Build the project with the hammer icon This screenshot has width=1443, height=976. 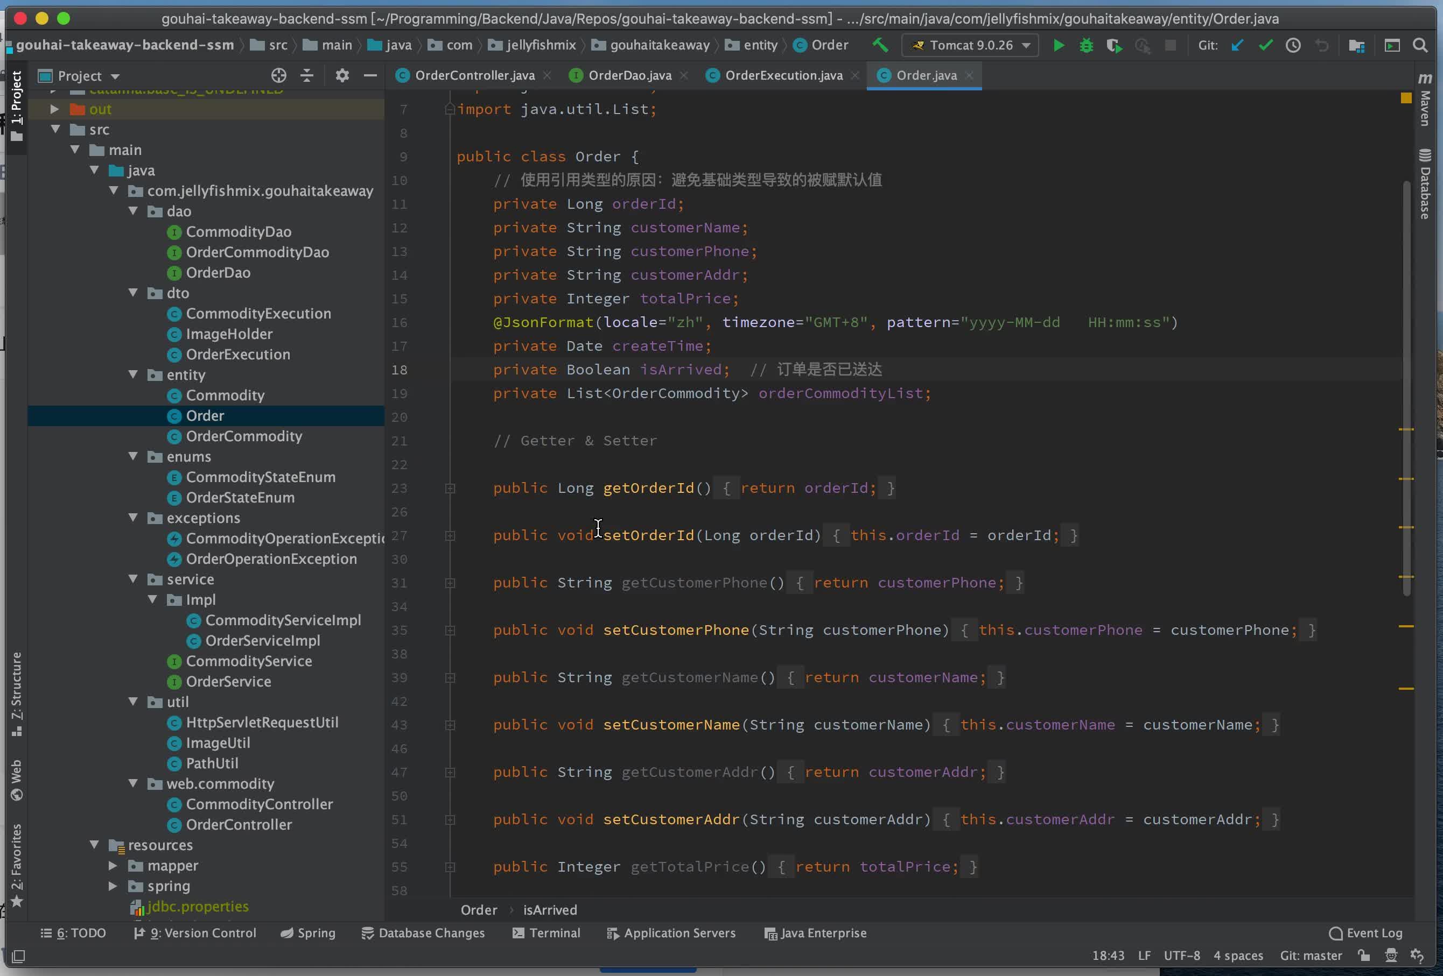[x=880, y=45]
